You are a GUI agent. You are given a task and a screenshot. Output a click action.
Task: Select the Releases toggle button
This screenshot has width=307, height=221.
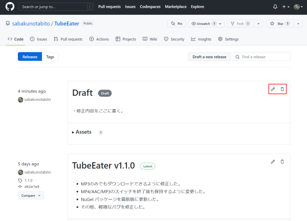click(x=30, y=57)
